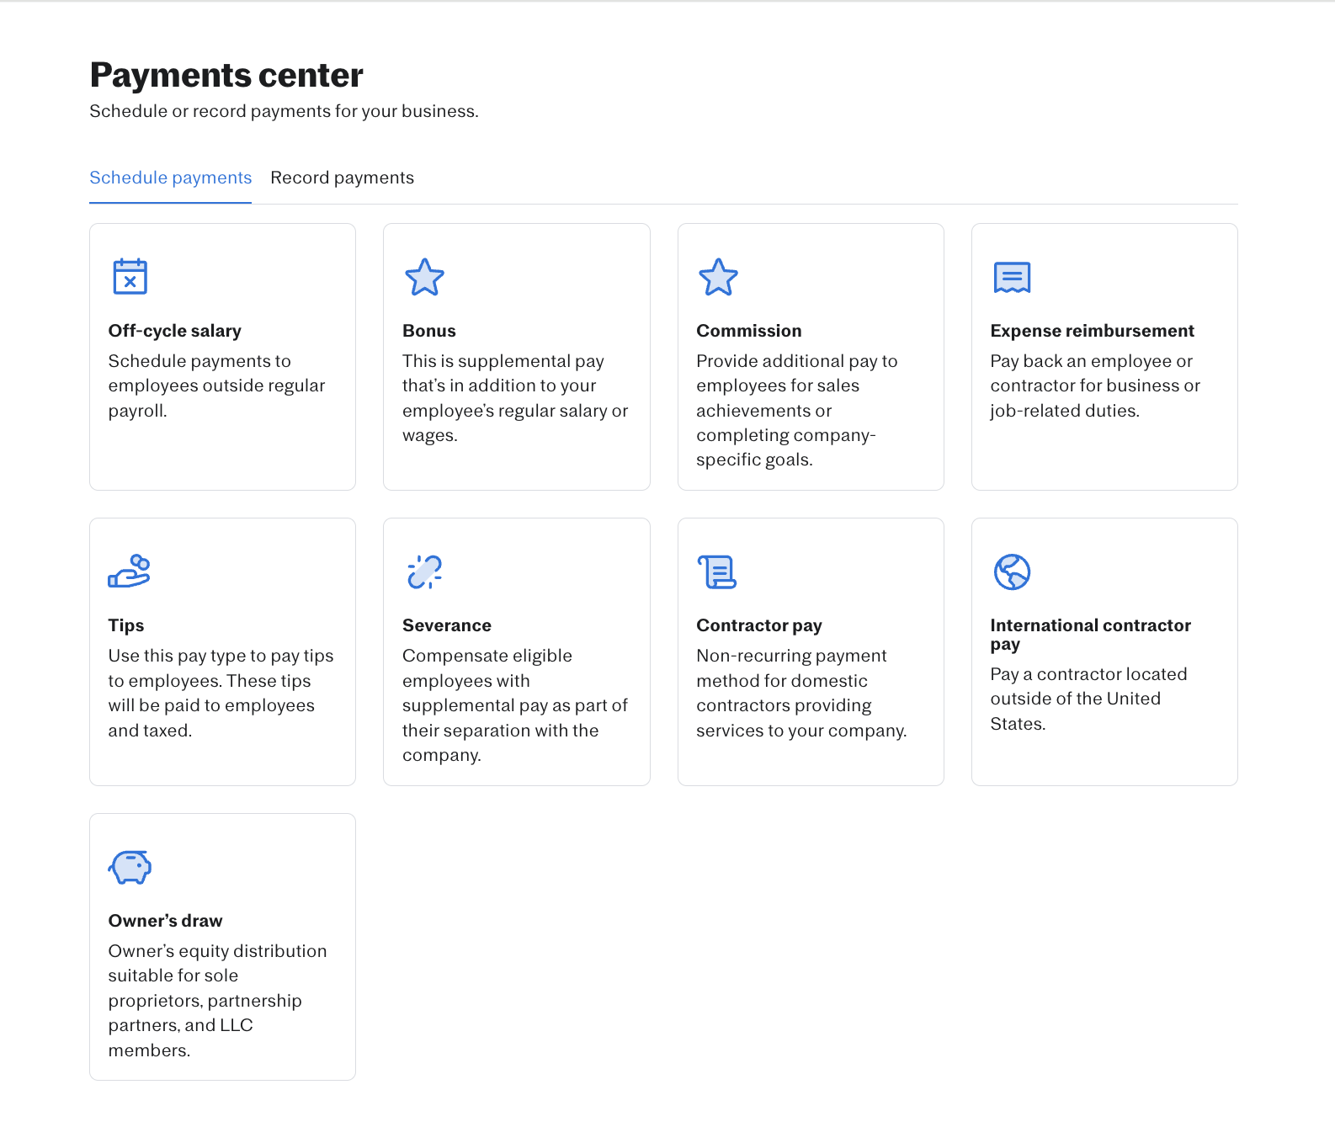
Task: Click the Tips card description text
Action: pos(221,693)
